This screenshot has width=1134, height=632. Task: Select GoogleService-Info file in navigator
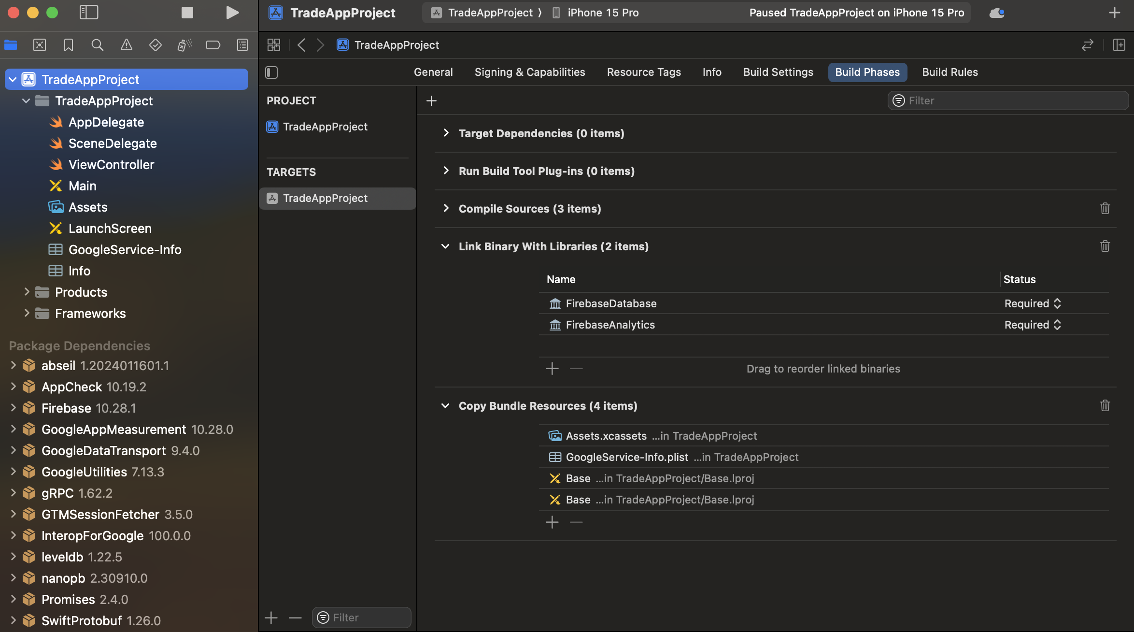pyautogui.click(x=125, y=250)
